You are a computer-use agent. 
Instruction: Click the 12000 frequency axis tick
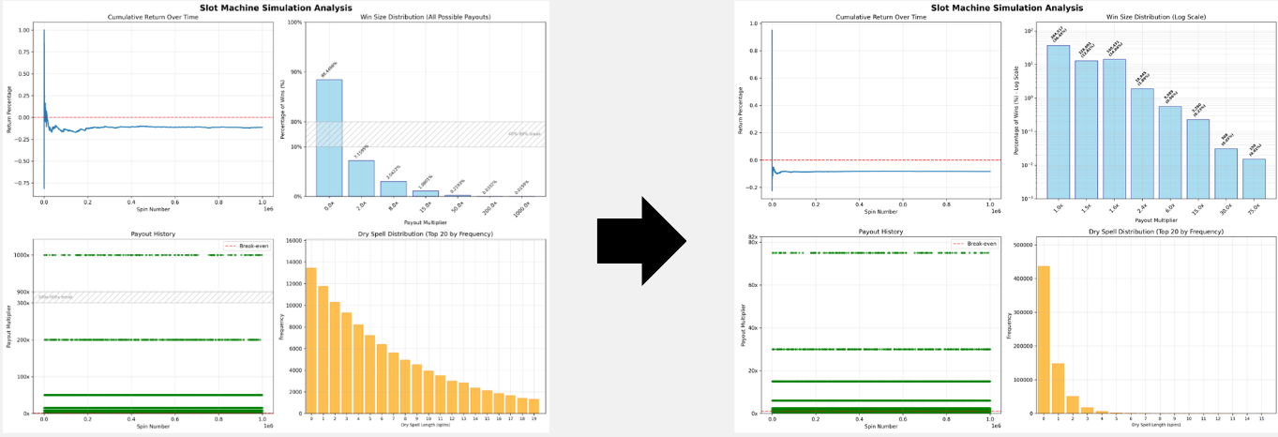295,284
